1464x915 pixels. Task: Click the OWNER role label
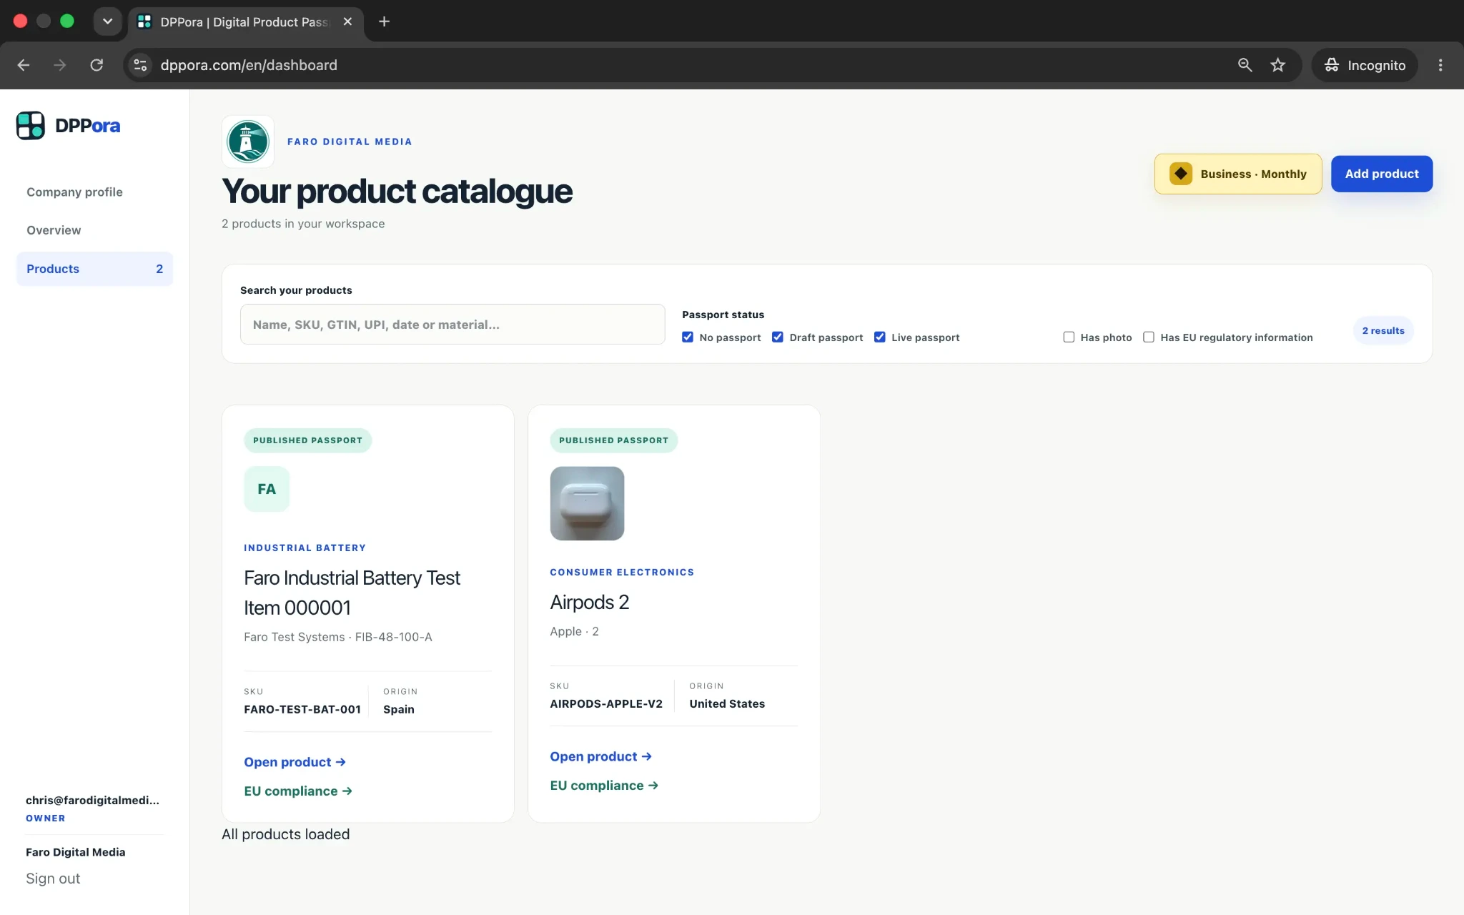(45, 818)
